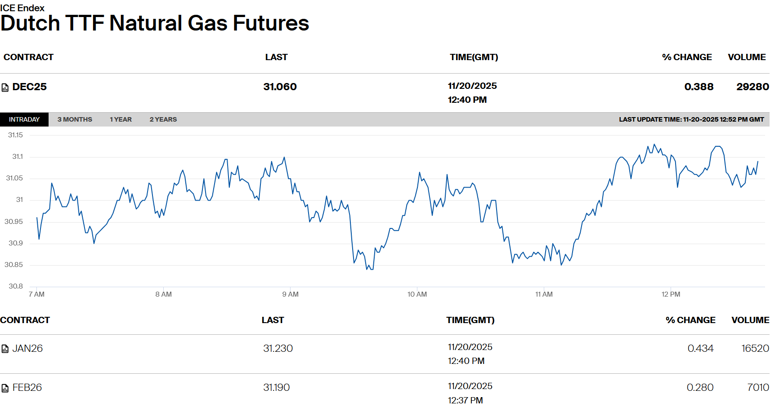Open the JAN26 contract link
Screen dimensions: 779x407
[x=27, y=349]
